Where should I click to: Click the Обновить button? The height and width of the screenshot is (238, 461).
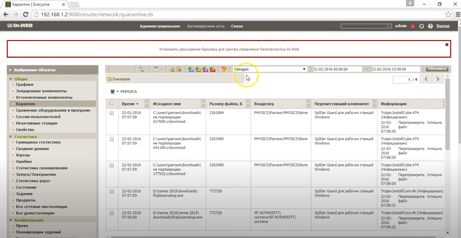pos(437,69)
